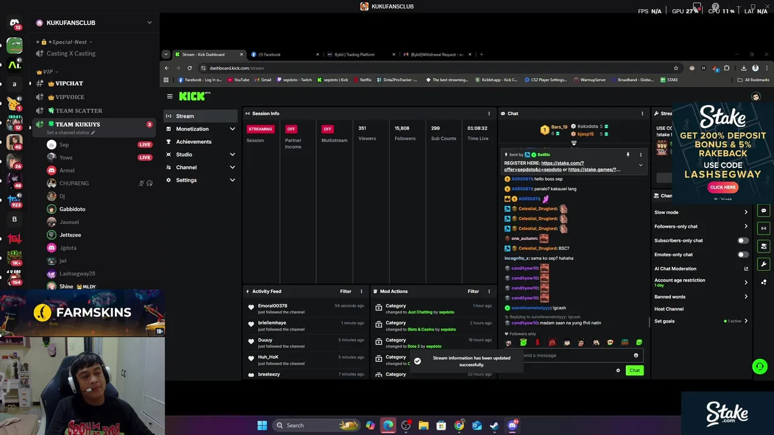Toggle Emotes-only chat switch
The width and height of the screenshot is (774, 435).
743,254
